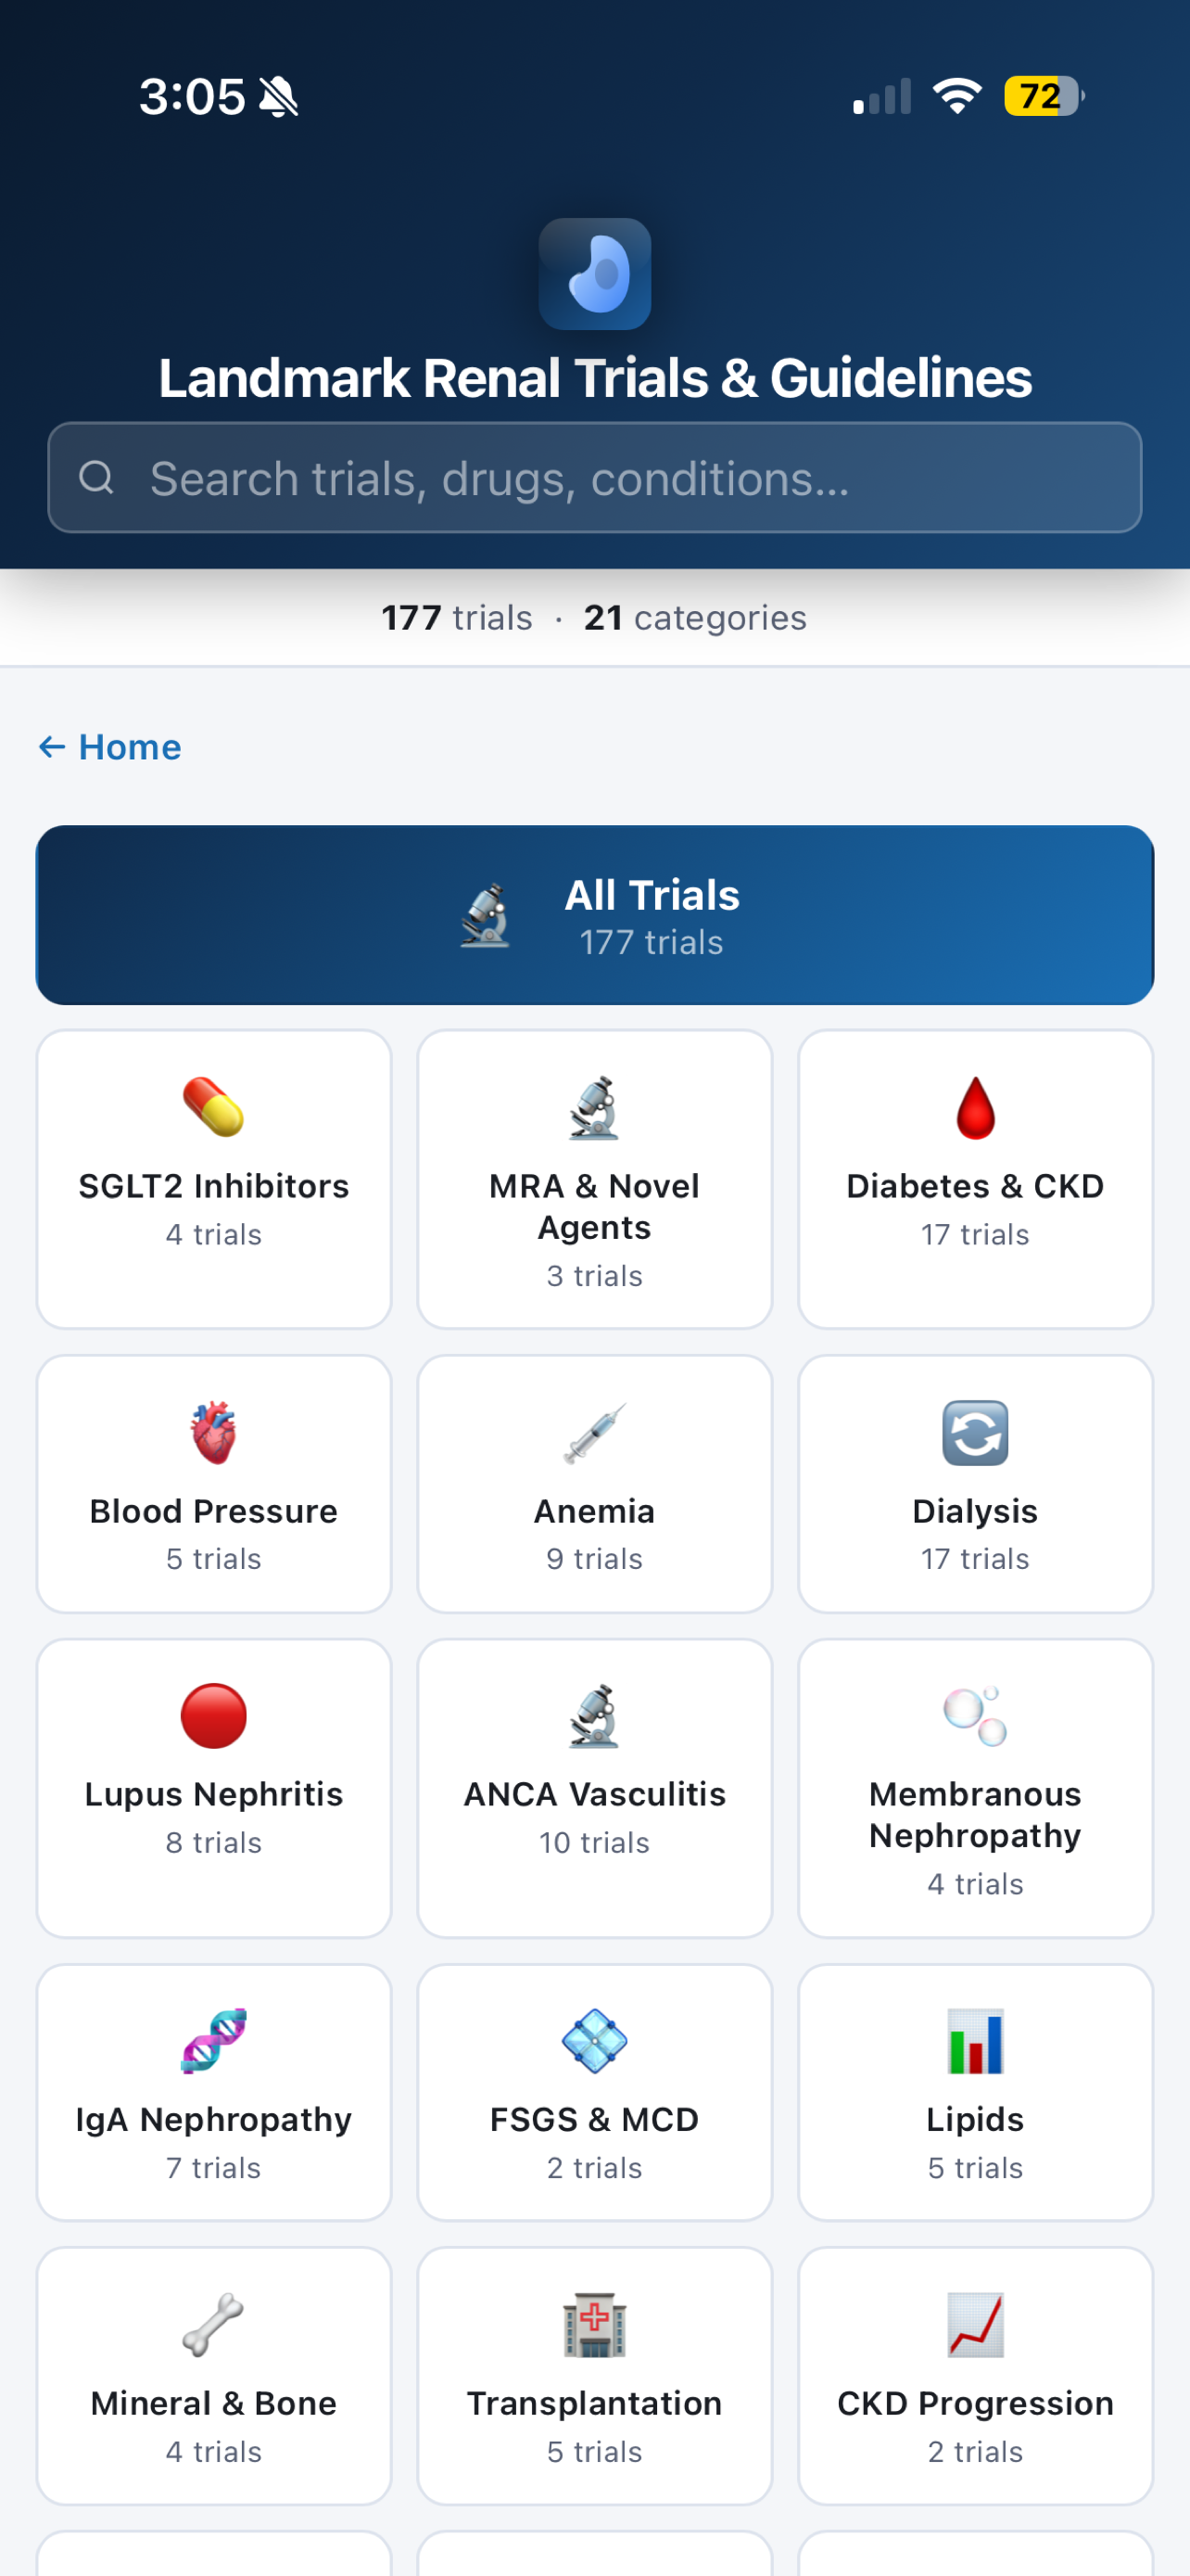Select the IgA Nephropathy DNA icon
1190x2576 pixels.
tap(213, 2040)
